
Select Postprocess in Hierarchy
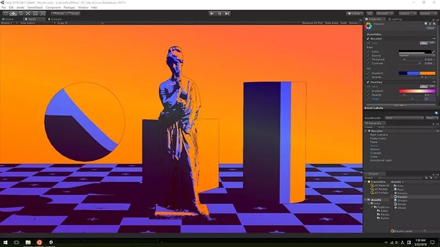click(x=378, y=139)
